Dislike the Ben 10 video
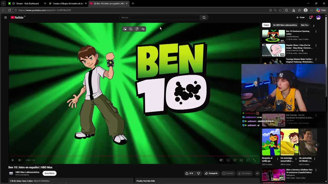The image size is (328, 184). pyautogui.click(x=198, y=173)
